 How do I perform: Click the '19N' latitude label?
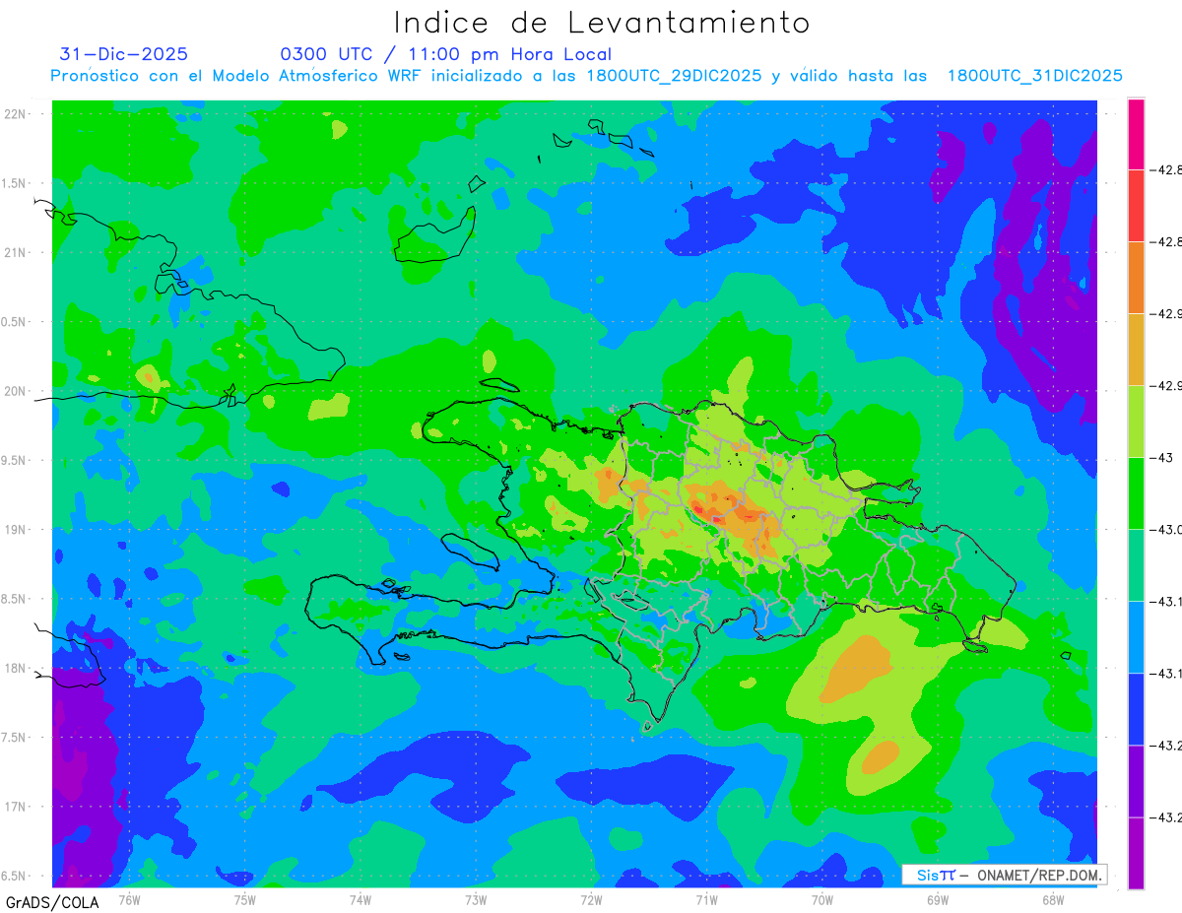[17, 530]
